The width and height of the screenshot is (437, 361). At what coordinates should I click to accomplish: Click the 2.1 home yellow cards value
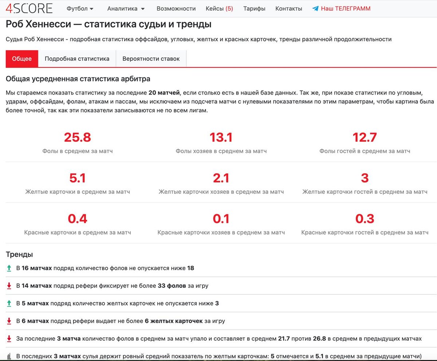221,178
